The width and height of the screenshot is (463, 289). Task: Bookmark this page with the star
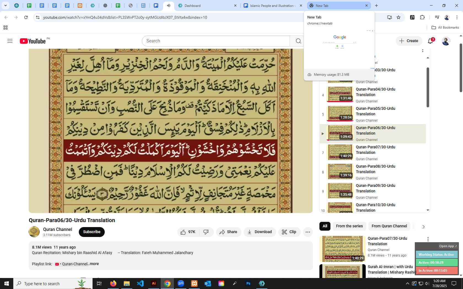point(399,17)
